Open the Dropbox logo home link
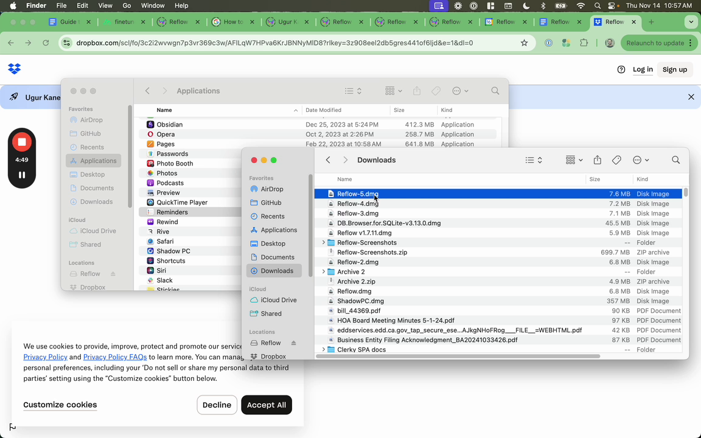The image size is (701, 438). point(15,69)
